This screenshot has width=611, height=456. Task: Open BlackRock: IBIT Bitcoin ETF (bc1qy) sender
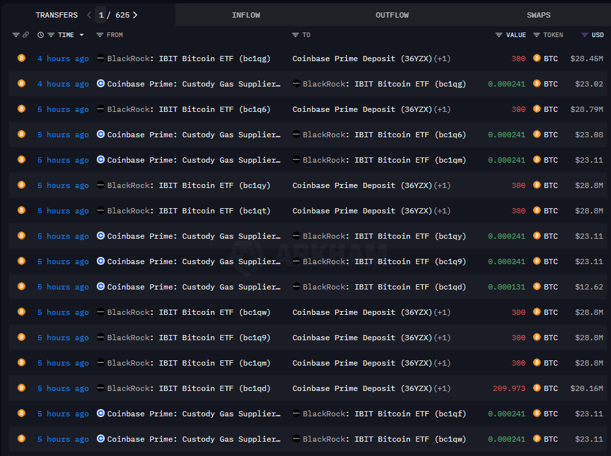(x=188, y=185)
